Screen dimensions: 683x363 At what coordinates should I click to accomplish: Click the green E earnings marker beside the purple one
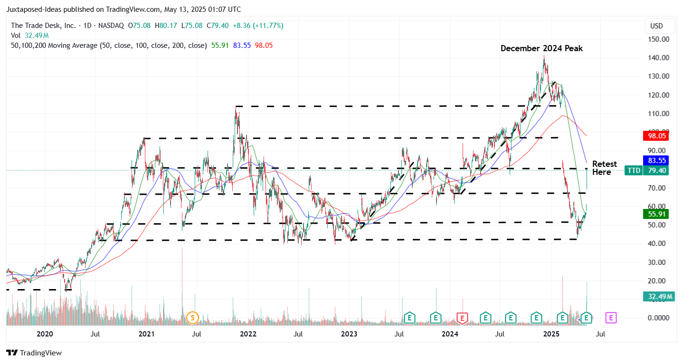point(587,318)
